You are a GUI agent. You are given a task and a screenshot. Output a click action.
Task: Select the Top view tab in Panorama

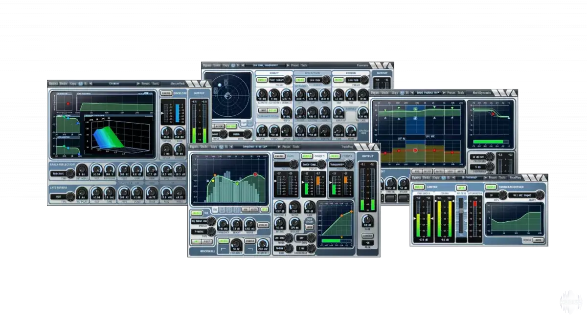pyautogui.click(x=243, y=123)
